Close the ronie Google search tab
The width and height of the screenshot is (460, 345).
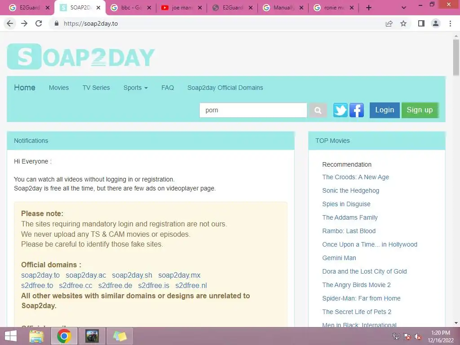point(352,8)
